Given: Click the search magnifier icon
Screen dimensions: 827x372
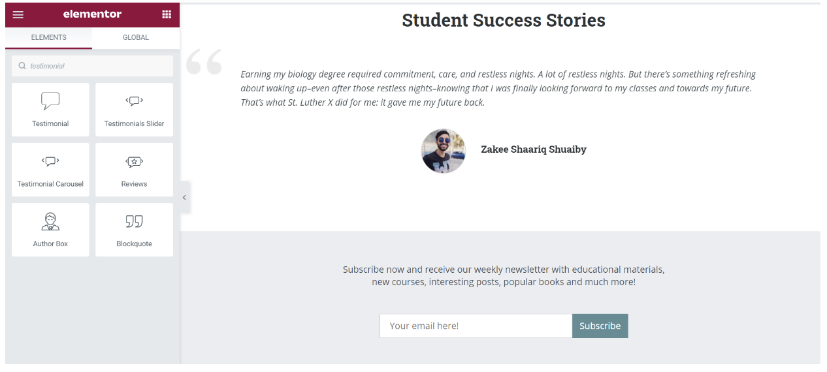Looking at the screenshot, I should tap(22, 66).
